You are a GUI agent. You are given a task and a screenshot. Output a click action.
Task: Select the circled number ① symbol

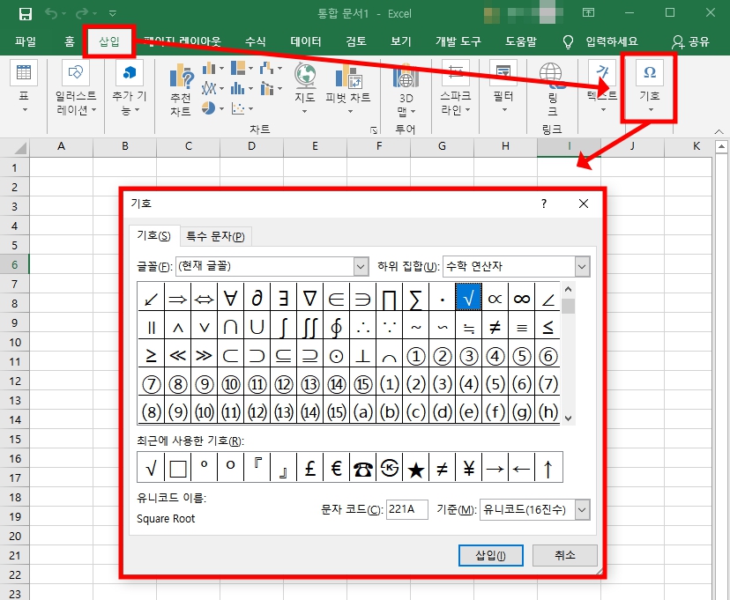tap(416, 356)
